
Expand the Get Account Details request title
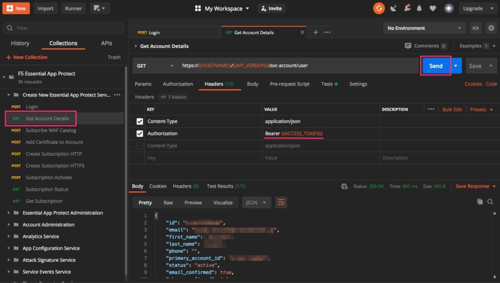(x=136, y=46)
